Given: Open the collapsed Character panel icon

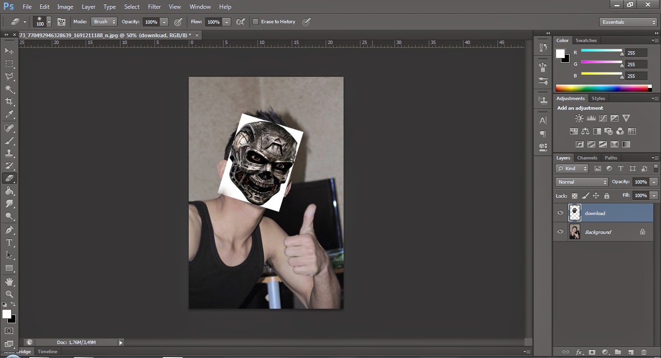Looking at the screenshot, I should 543,120.
